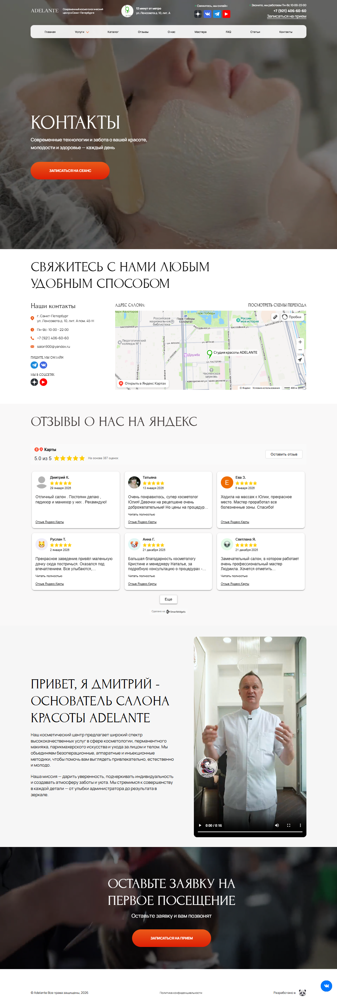The height and width of the screenshot is (1001, 337).
Task: Open 'Отзыв Яндекс.Карты' link under Дмитрий К.
Action: click(x=49, y=522)
